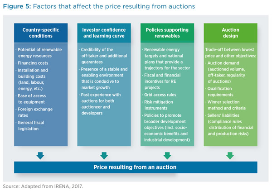Select the Policies supporting renewables header
Image resolution: width=272 pixels, height=191 pixels.
(167, 33)
